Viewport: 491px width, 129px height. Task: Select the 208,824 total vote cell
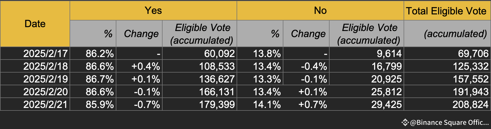tap(470, 104)
